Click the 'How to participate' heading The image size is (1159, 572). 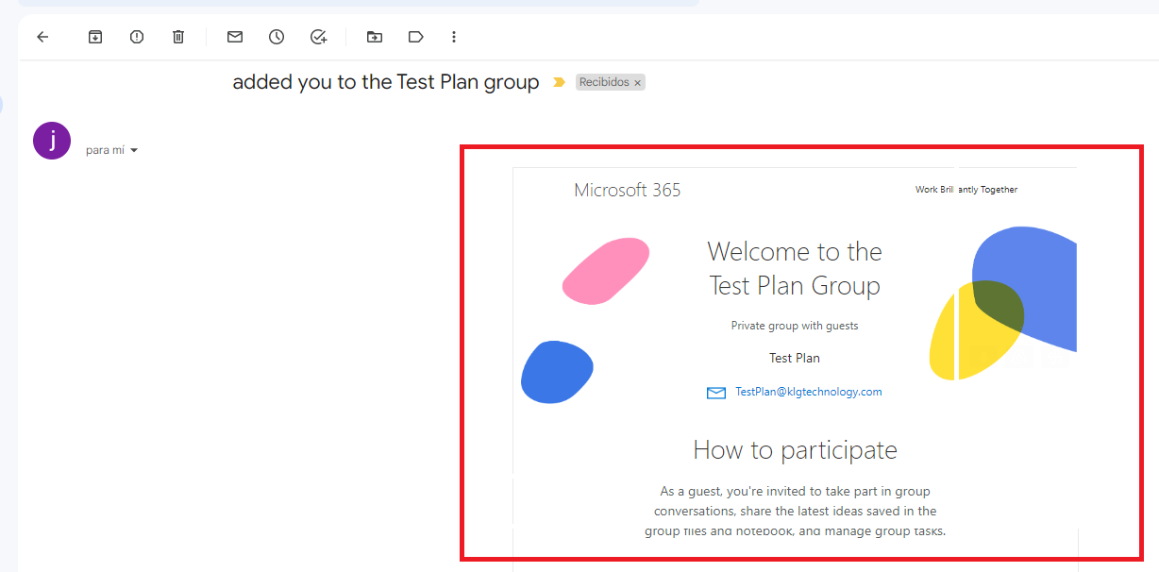click(x=795, y=449)
